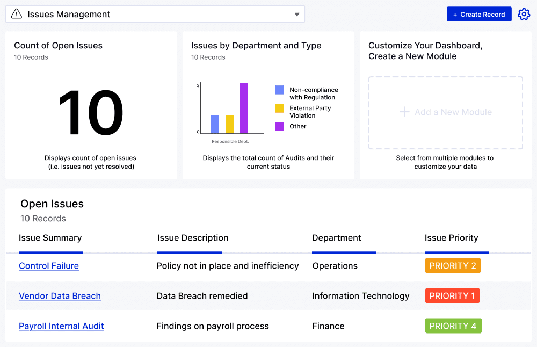Screen dimensions: 537x347
Task: Click the yellow External Party Violation swatch
Action: 279,109
